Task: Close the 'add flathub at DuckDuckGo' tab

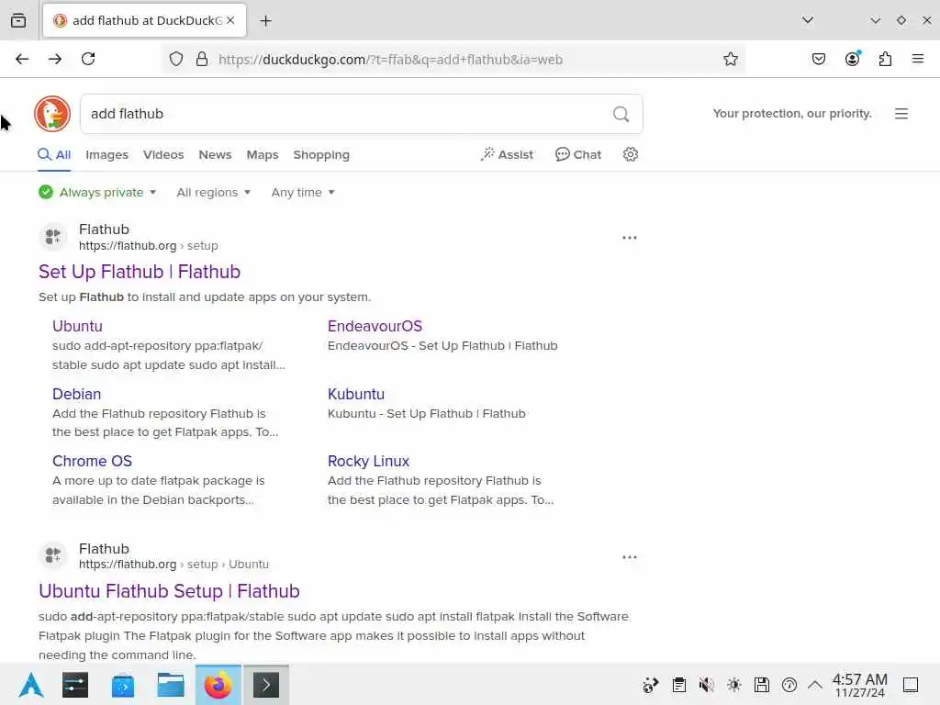Action: tap(230, 20)
